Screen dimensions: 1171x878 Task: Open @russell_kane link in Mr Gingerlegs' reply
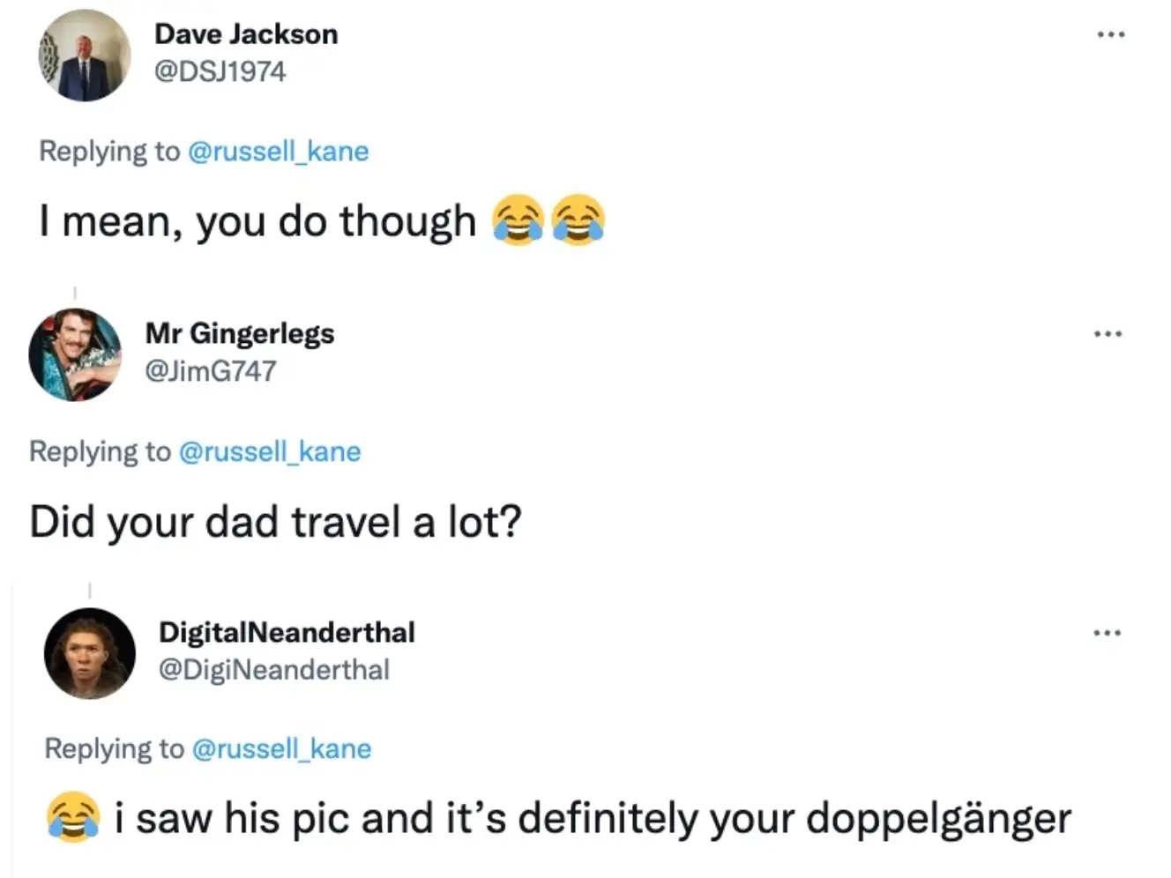(x=270, y=451)
